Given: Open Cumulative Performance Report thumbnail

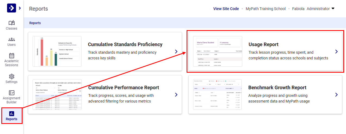Looking at the screenshot, I should click(x=57, y=94).
